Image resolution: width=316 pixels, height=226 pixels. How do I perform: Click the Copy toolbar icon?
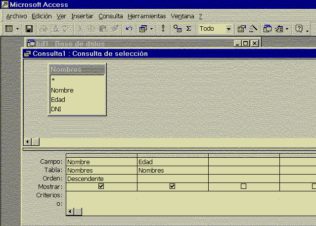[x=91, y=29]
